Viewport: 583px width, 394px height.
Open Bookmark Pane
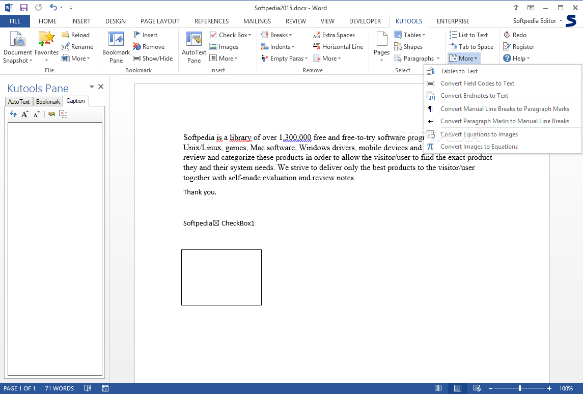tap(116, 47)
